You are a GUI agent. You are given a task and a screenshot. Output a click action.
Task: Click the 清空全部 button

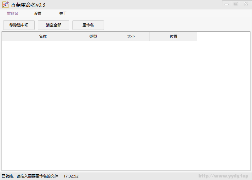click(54, 25)
